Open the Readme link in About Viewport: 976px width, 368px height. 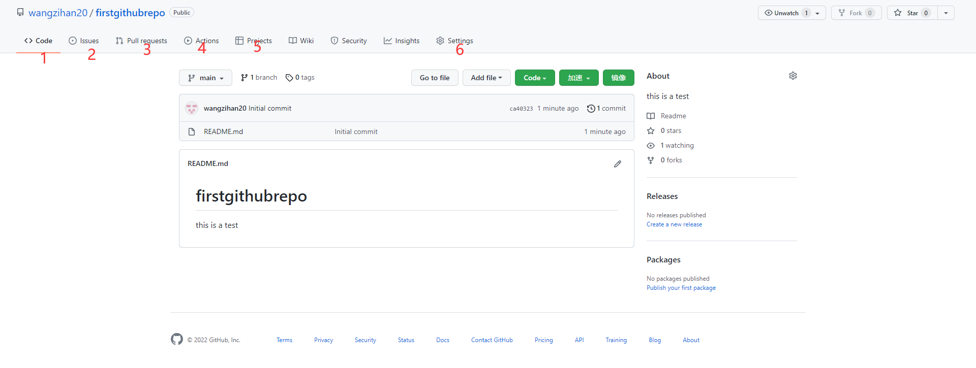667,116
